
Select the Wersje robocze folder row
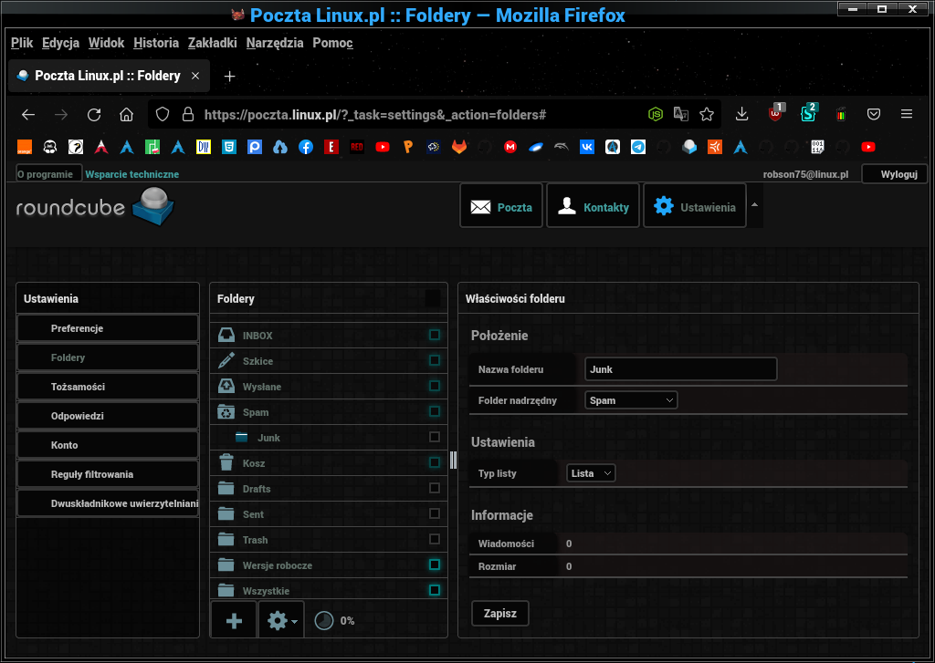[x=329, y=565]
